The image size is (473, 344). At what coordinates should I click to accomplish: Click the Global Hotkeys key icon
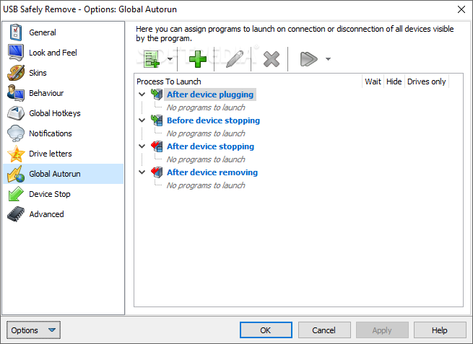(x=16, y=113)
